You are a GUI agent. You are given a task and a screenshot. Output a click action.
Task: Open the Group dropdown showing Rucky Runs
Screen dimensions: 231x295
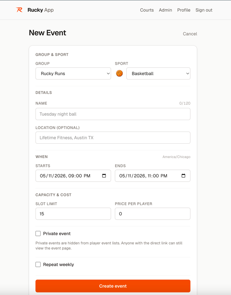(73, 73)
